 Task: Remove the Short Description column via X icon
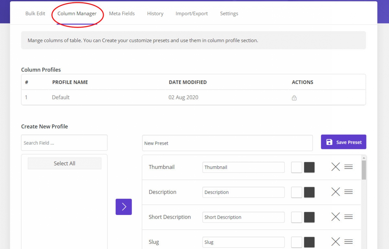(335, 217)
